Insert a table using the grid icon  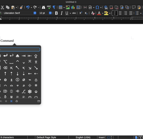(x=61, y=8)
